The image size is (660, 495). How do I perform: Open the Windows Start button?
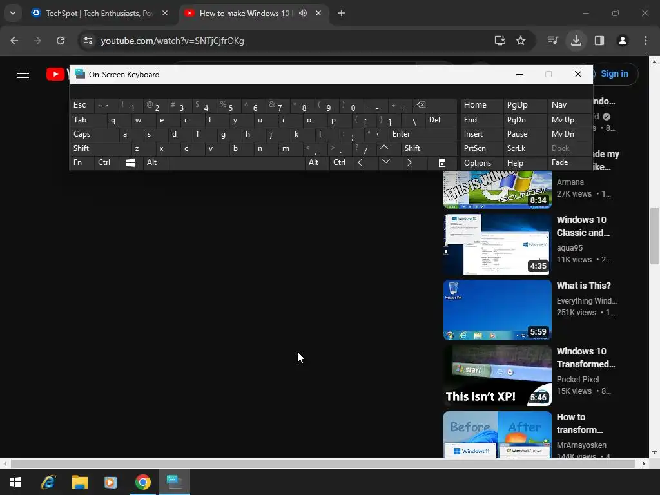click(x=15, y=482)
